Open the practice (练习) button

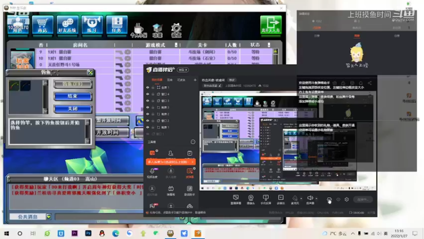click(92, 25)
